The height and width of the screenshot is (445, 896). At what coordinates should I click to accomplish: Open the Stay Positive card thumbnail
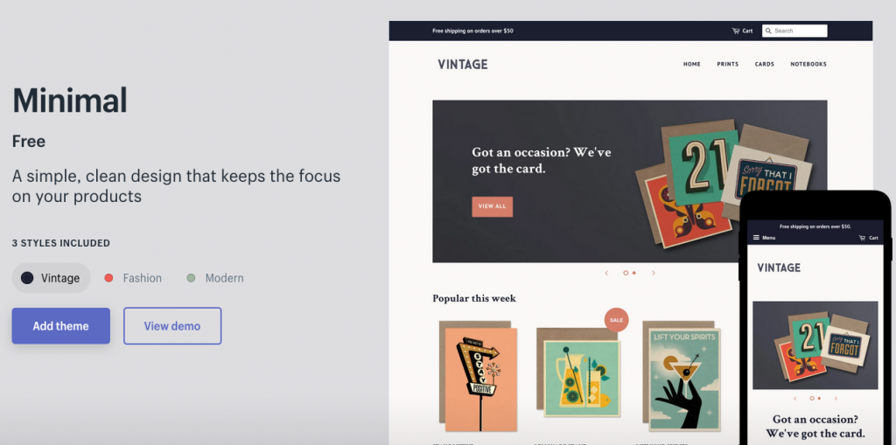pyautogui.click(x=479, y=376)
